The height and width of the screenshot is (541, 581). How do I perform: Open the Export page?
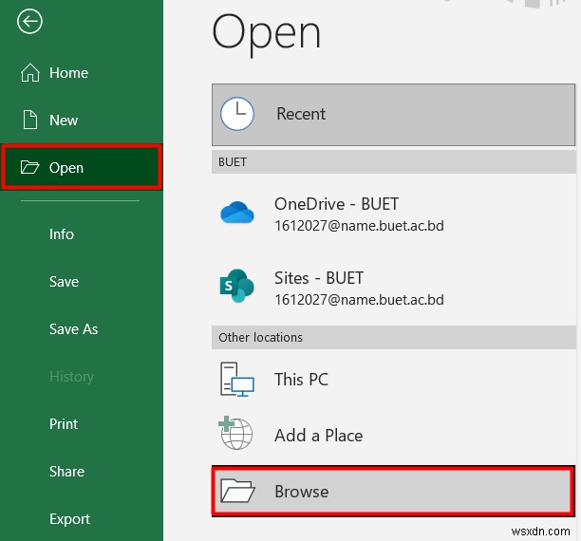(82, 519)
